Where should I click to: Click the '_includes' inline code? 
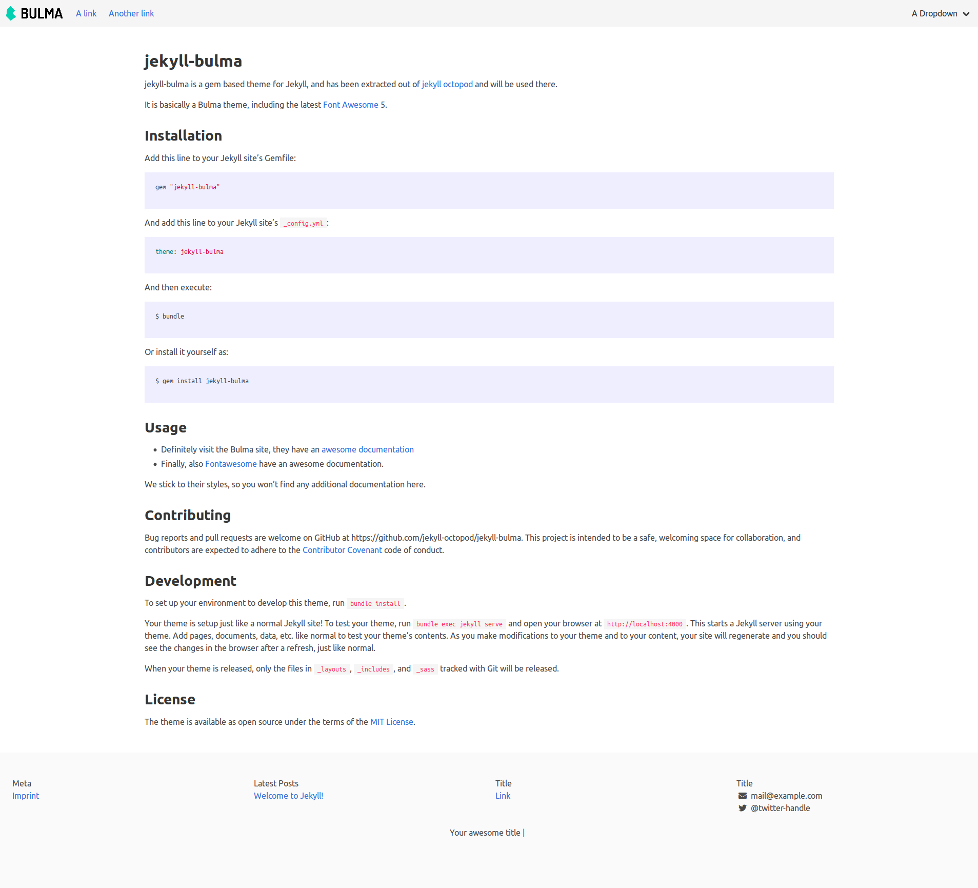(x=373, y=669)
